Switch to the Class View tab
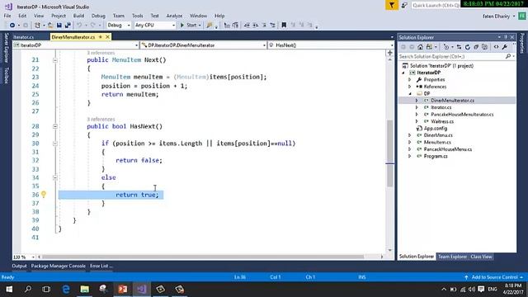The height and width of the screenshot is (297, 528). 481,257
